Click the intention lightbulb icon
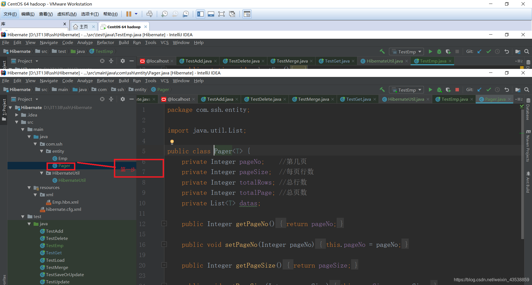This screenshot has width=532, height=285. (x=172, y=142)
